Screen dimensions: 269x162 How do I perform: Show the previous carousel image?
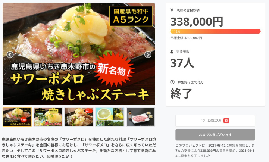(10, 55)
